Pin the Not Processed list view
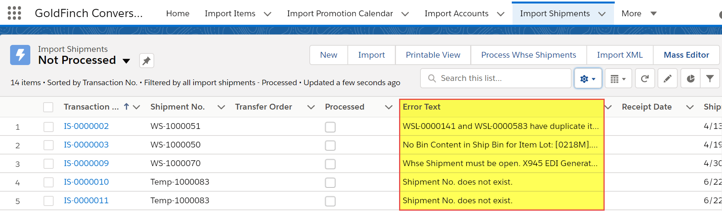This screenshot has width=722, height=211. (x=146, y=61)
